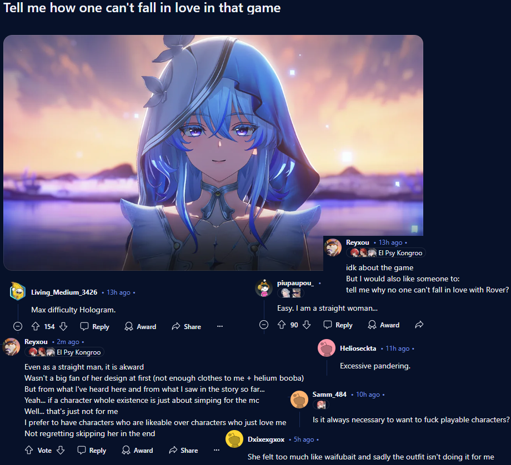Open more options on Reyxou's bottom comment
511x465 pixels.
[217, 450]
